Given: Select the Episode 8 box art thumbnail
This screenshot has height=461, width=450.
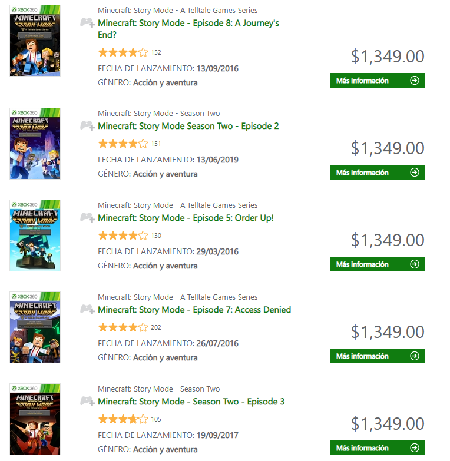Looking at the screenshot, I should 35,41.
